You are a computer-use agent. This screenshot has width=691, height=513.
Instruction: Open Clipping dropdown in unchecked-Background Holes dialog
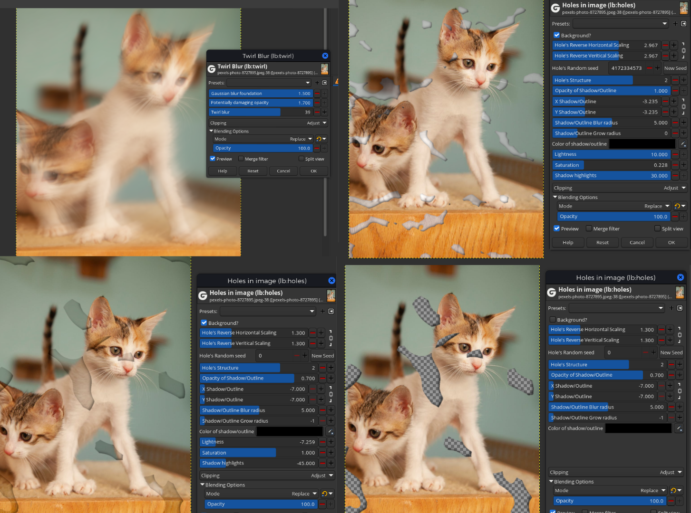pyautogui.click(x=616, y=473)
